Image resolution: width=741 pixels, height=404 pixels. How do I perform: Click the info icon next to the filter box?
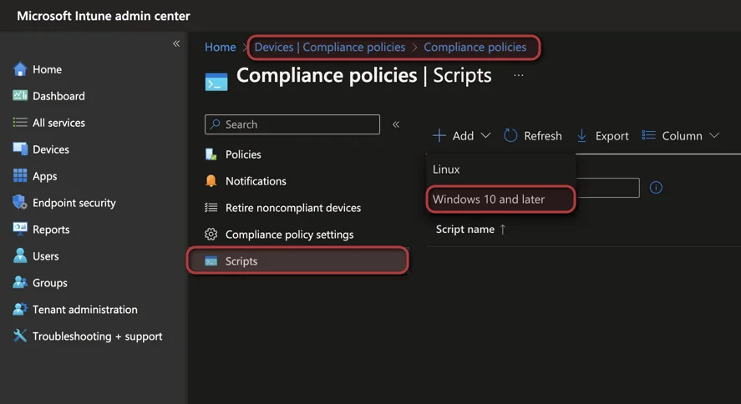[x=656, y=187]
